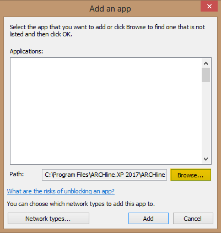
Task: Open "What are the risks of unblocking an app?"
Action: click(x=61, y=191)
